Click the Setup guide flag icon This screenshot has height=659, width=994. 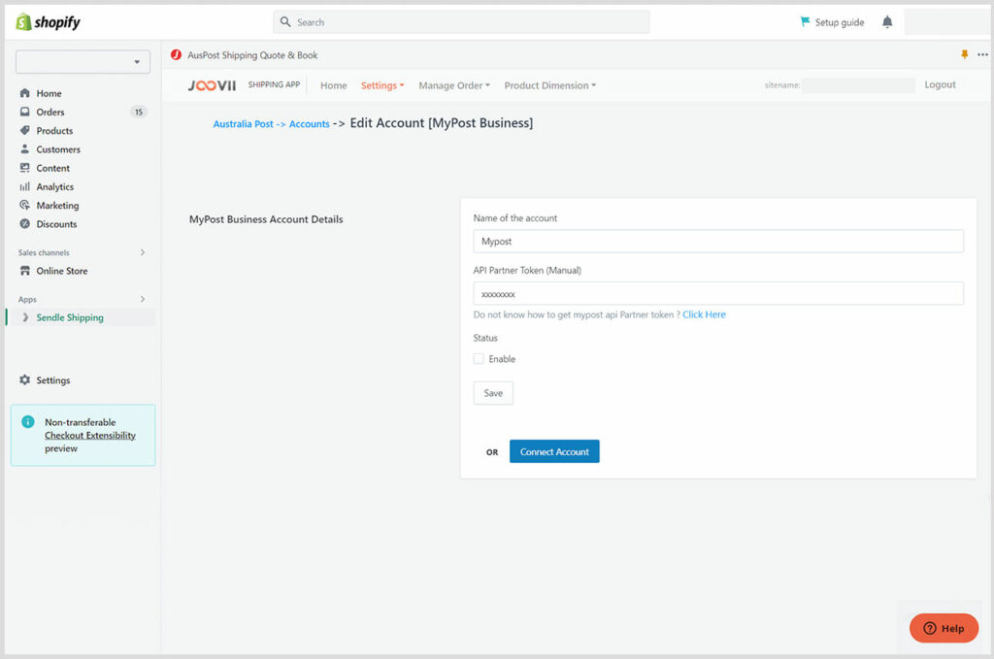[x=805, y=21]
